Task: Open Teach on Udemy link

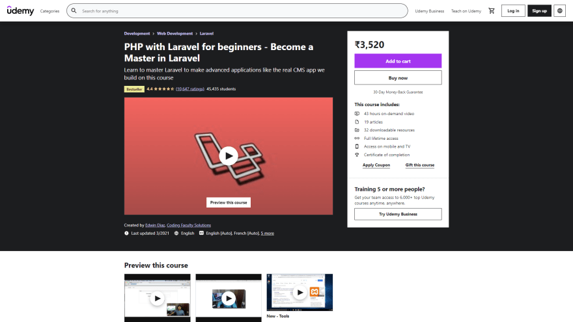Action: click(466, 11)
